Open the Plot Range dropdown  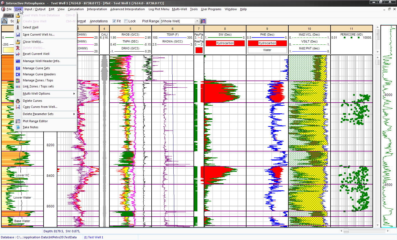click(197, 21)
